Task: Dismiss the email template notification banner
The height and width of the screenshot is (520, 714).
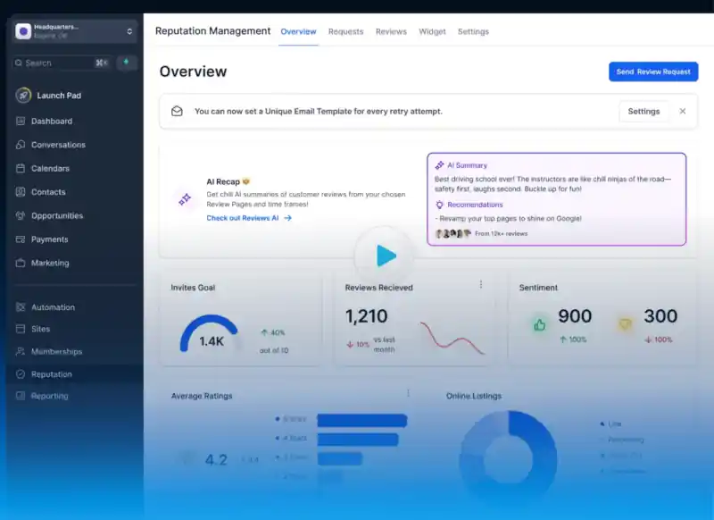Action: (x=683, y=111)
